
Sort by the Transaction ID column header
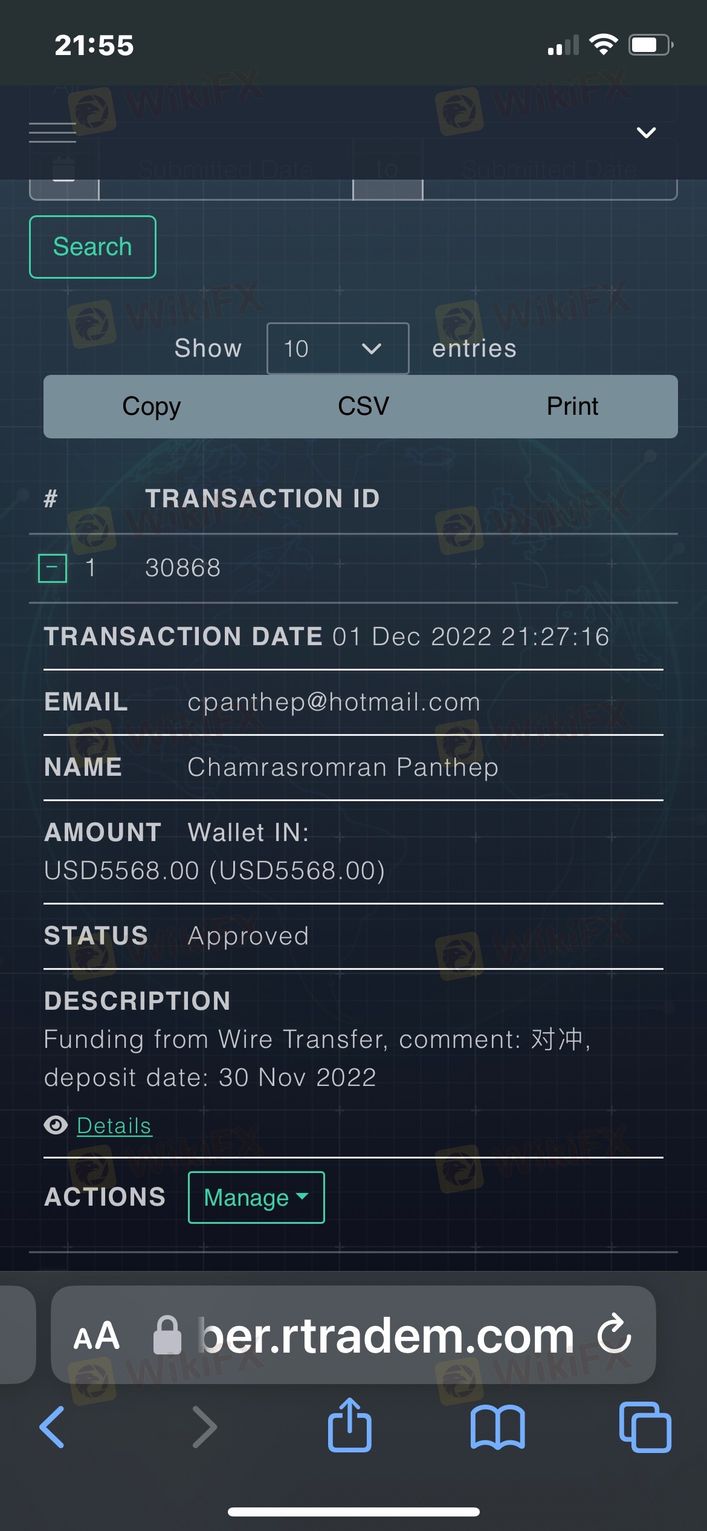(262, 499)
